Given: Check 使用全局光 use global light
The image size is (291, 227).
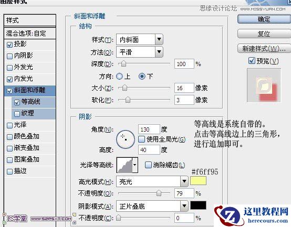Looking at the screenshot, I should click(142, 139).
